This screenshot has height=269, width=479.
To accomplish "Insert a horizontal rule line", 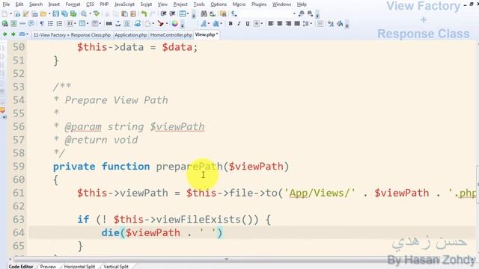I will 22,24.
